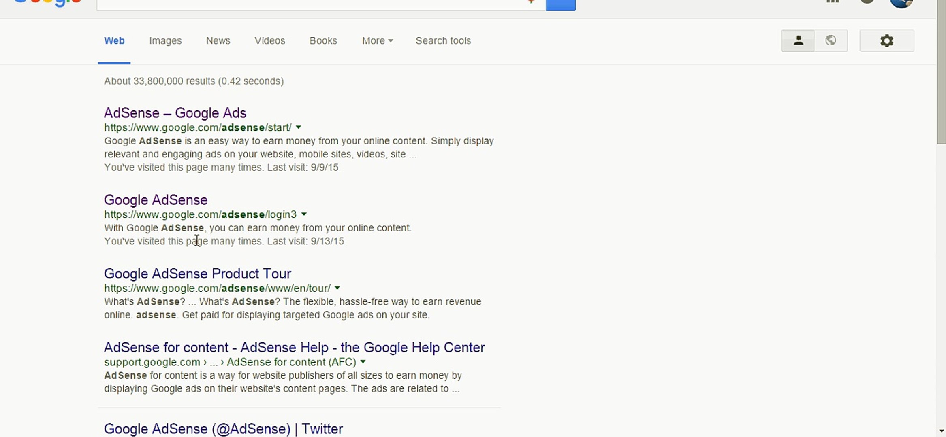This screenshot has height=437, width=946.
Task: Expand arrow next to adsense/start URL
Action: click(x=299, y=127)
